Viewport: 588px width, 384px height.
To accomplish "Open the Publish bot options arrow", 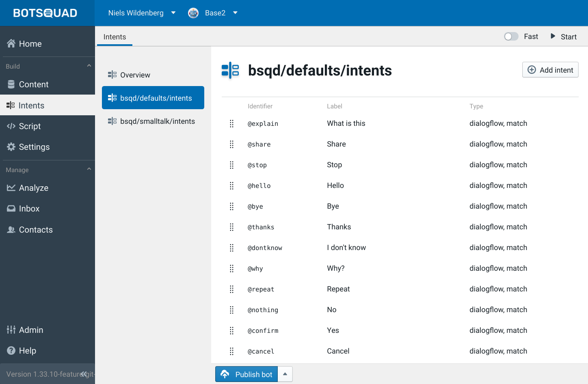I will [x=285, y=374].
